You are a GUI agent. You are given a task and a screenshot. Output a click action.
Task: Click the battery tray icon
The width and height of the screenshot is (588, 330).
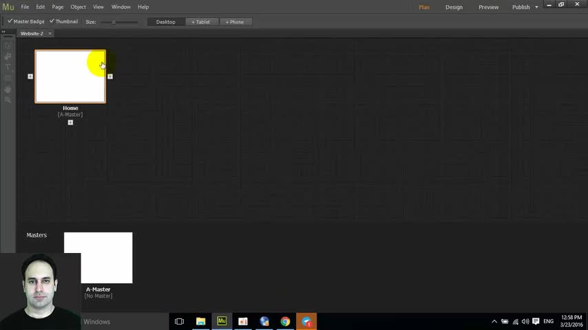(x=505, y=321)
